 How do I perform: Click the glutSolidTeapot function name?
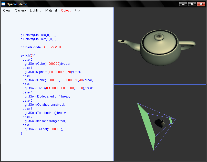36,129
